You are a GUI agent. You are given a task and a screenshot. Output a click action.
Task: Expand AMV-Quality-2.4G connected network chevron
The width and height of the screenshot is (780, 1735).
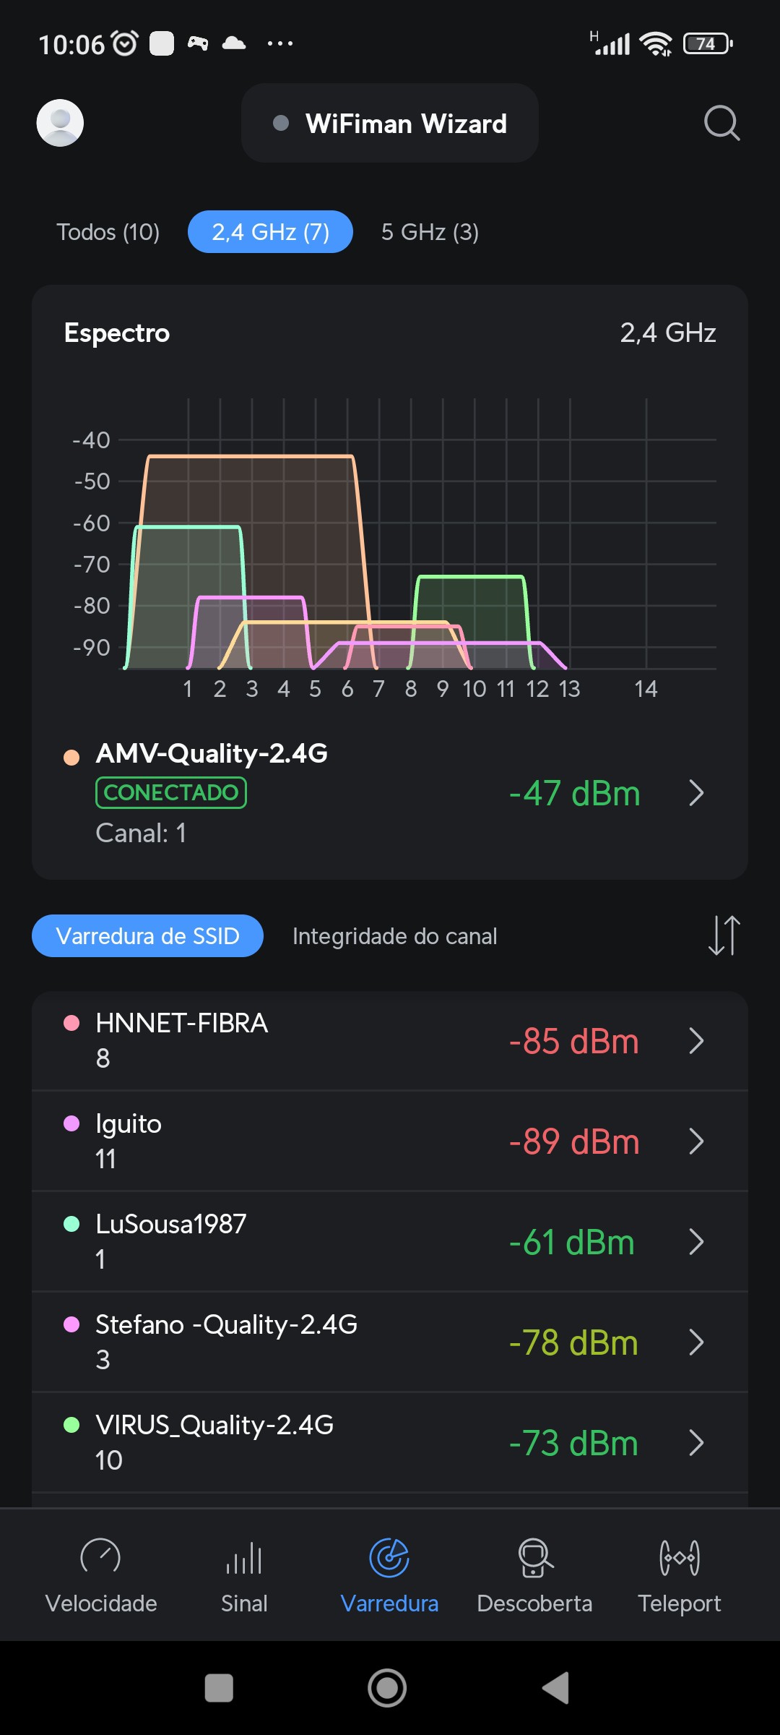point(696,793)
